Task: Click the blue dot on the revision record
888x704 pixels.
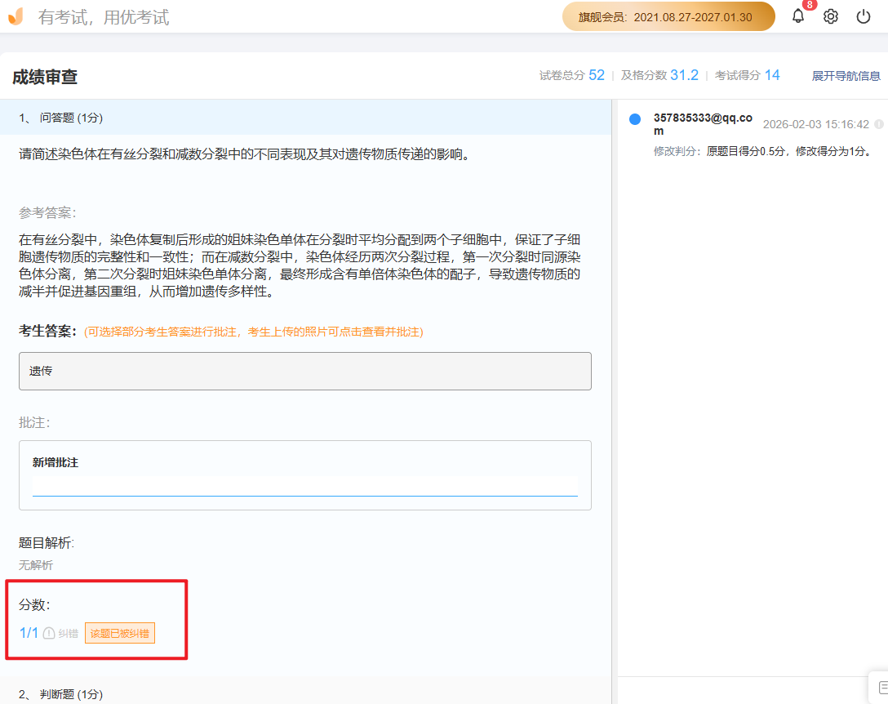Action: point(635,119)
